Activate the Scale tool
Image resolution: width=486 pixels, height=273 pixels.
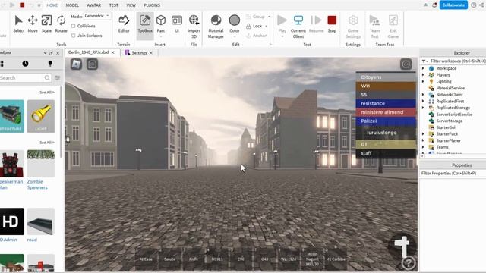[x=46, y=24]
